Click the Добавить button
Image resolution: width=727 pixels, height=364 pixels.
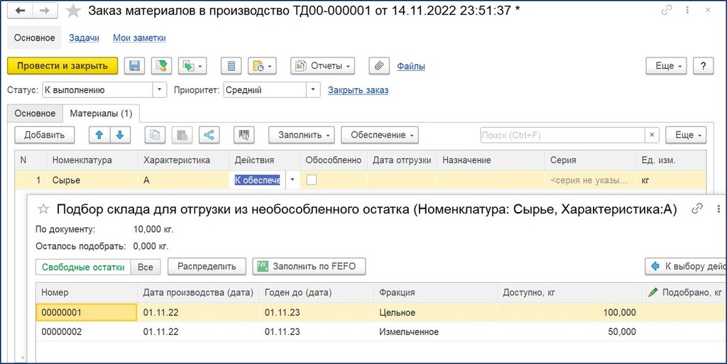tap(45, 136)
